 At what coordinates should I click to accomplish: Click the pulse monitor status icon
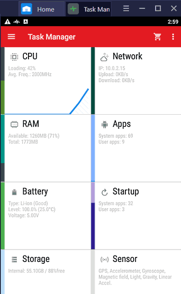click(x=16, y=22)
